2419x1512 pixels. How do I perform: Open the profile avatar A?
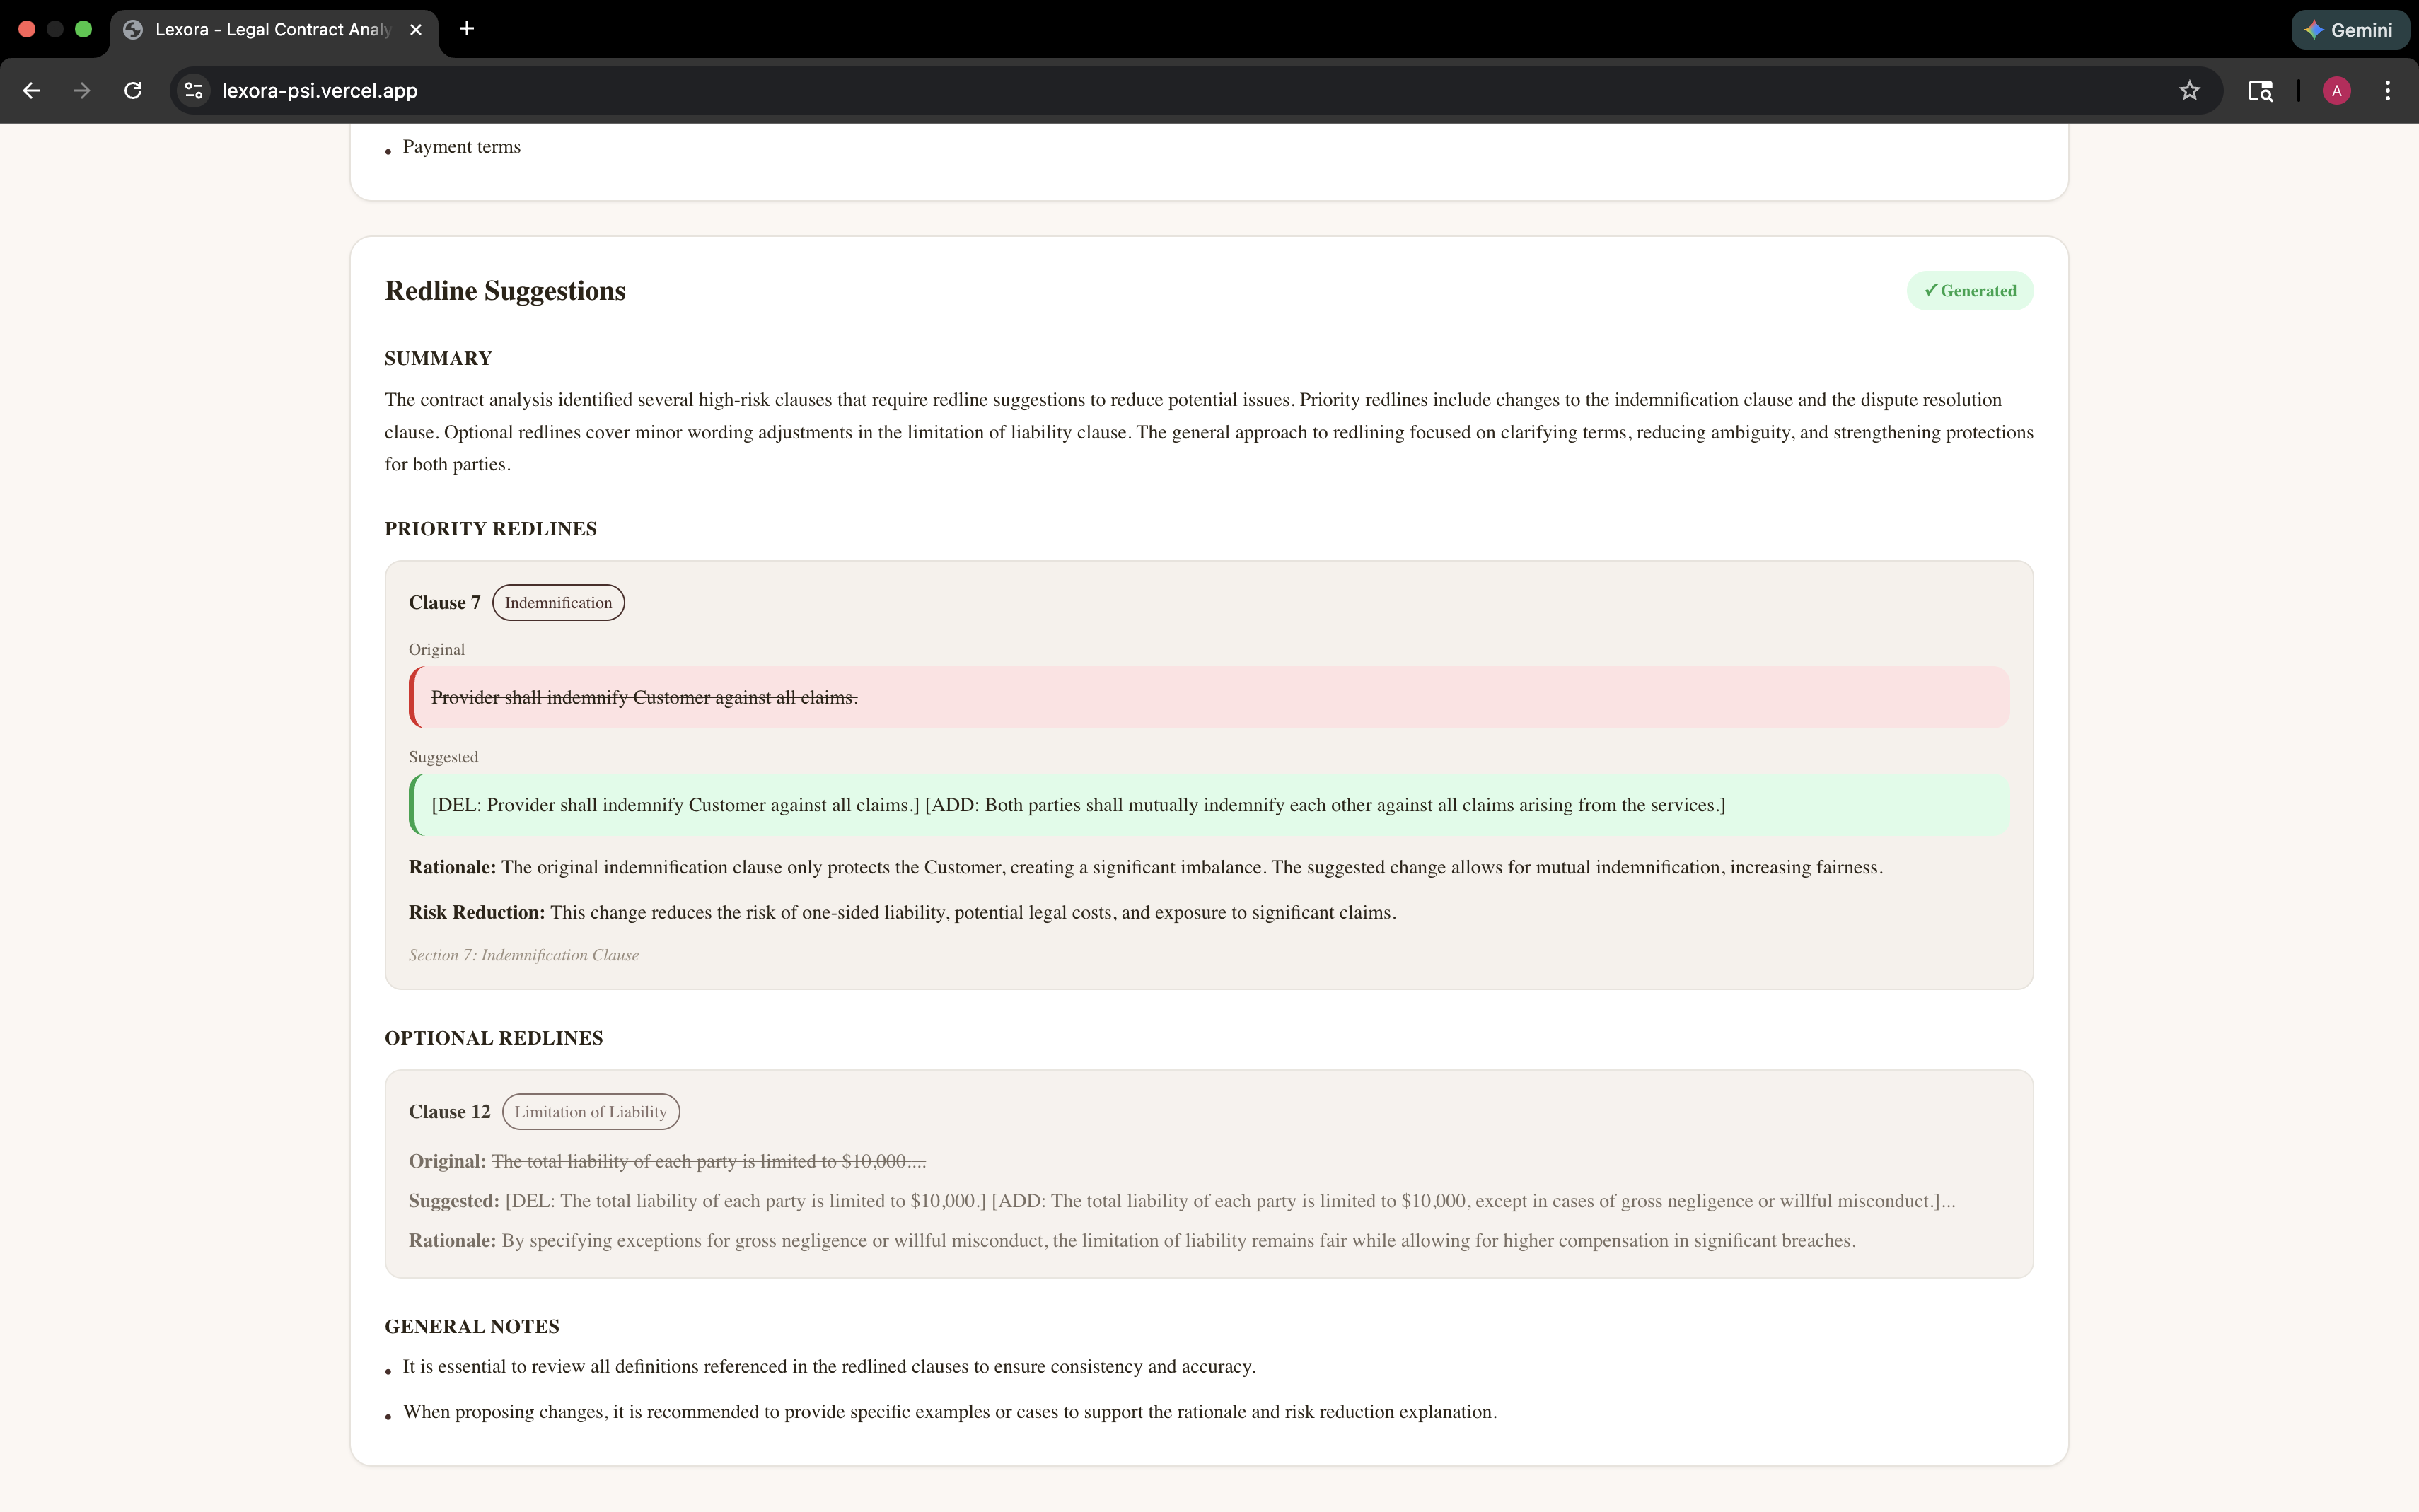(x=2336, y=91)
